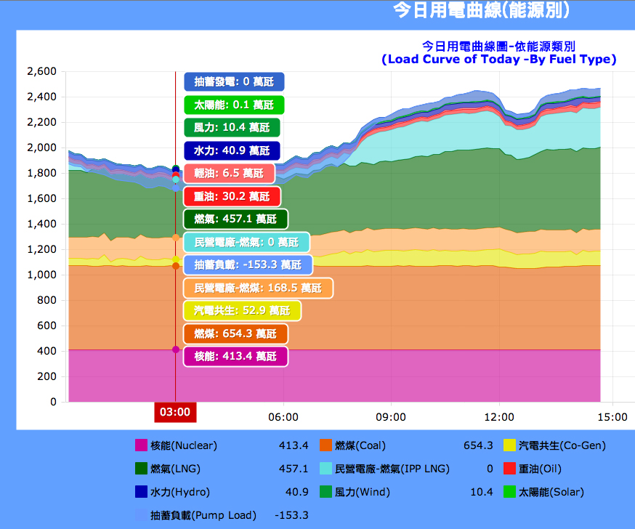Click the IPP LNG cyan legend swatch
Screen dimensions: 635x529
[325, 468]
